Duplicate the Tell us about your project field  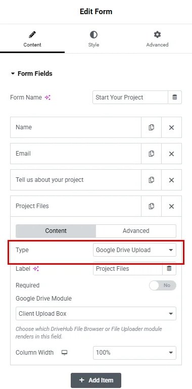point(151,180)
